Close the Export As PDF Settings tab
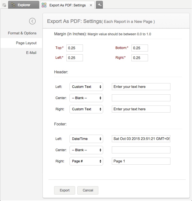The image size is (192, 201). pos(91,5)
